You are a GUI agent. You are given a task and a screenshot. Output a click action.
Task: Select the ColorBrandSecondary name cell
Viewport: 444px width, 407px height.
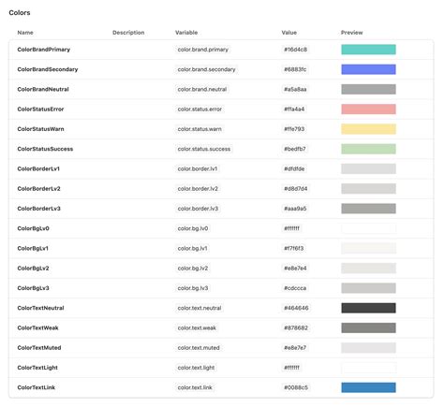48,69
